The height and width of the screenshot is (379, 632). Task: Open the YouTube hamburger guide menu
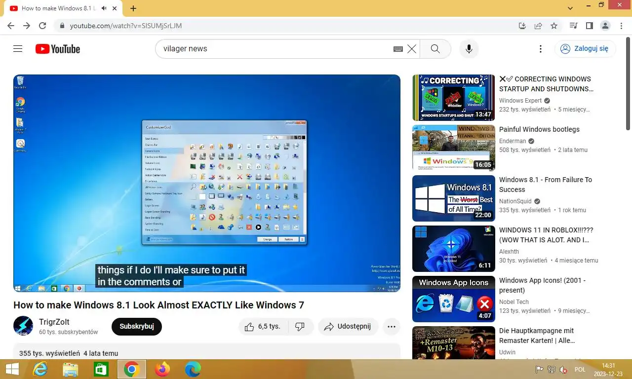tap(18, 49)
